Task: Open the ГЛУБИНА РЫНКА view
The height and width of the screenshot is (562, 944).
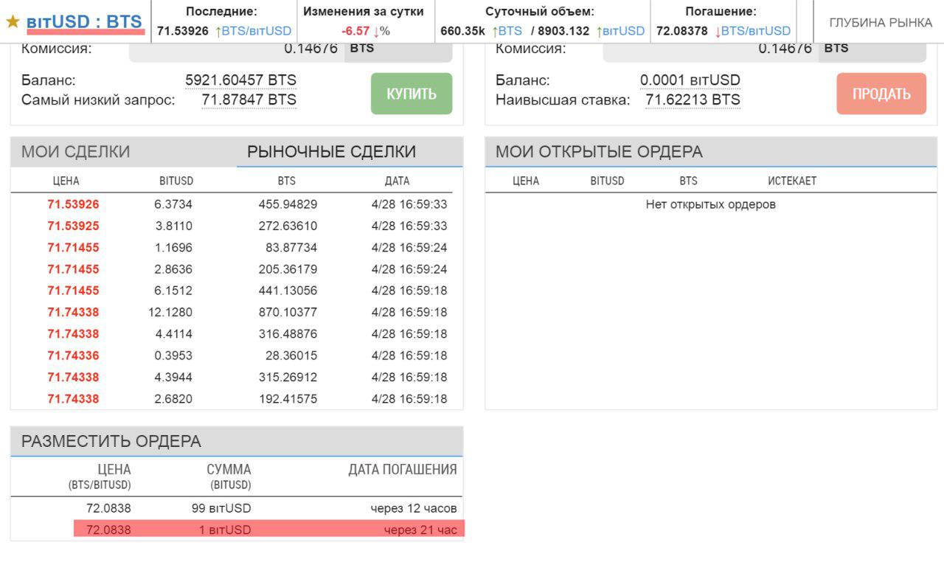Action: 881,23
